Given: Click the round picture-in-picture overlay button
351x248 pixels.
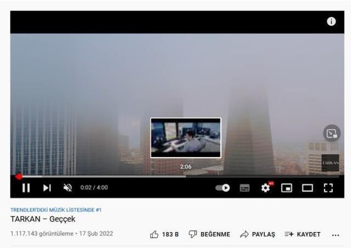Looking at the screenshot, I should point(332,133).
